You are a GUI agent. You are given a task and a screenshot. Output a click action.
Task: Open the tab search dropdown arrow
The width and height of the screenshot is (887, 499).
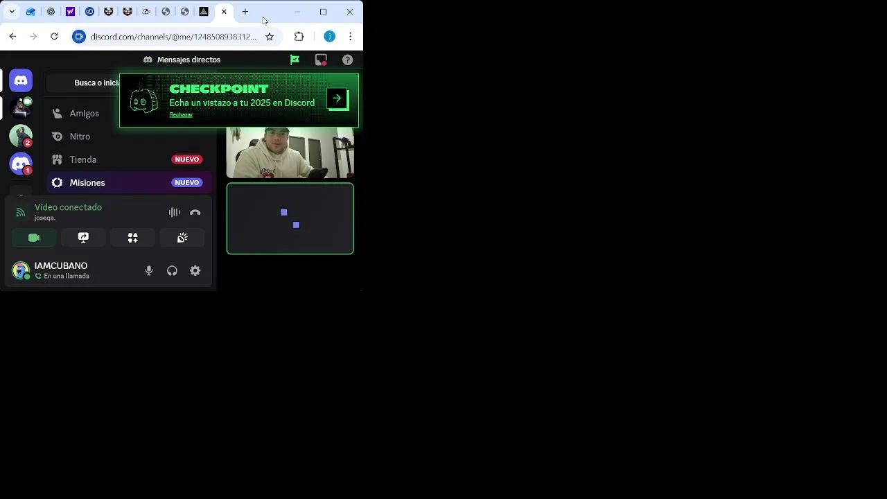coord(12,12)
